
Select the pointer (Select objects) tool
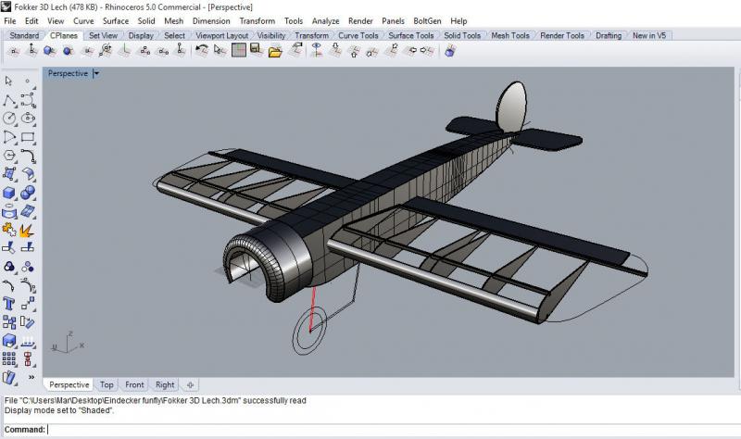(9, 81)
